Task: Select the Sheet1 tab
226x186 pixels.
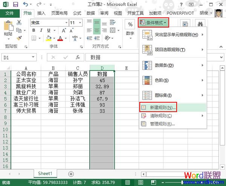Action: coord(45,174)
